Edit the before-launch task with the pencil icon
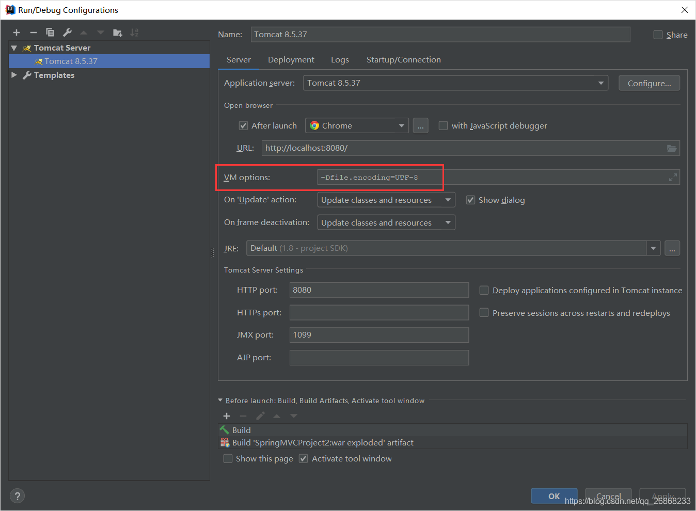The width and height of the screenshot is (696, 511). (260, 416)
